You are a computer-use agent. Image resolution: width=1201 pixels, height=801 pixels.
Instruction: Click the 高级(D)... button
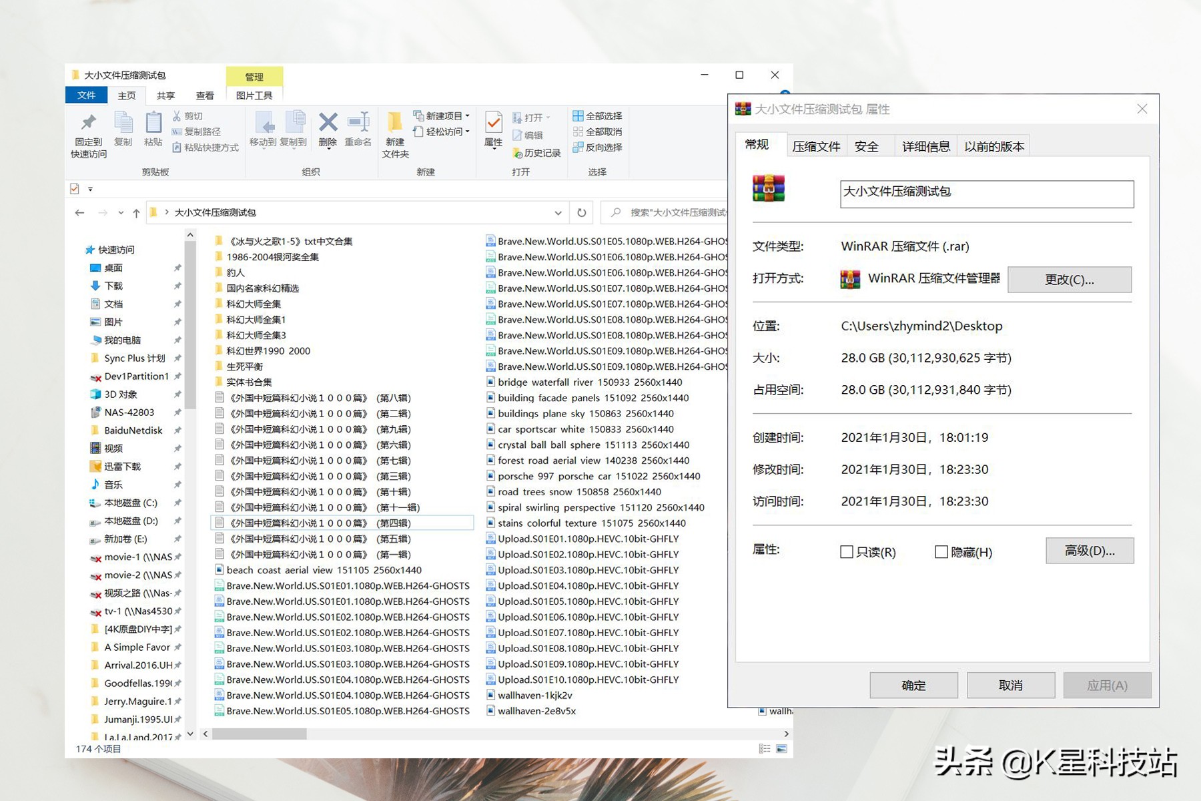pyautogui.click(x=1090, y=551)
